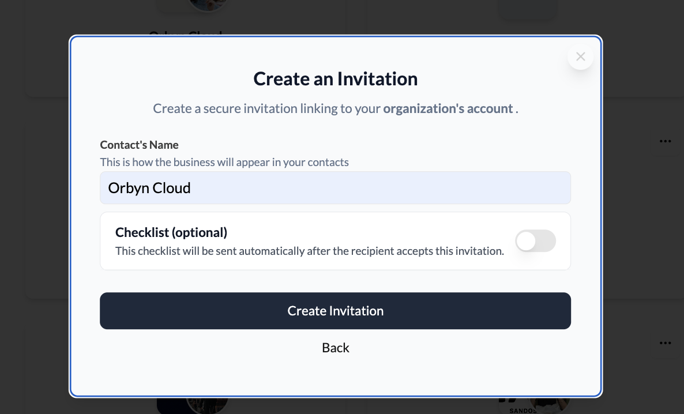This screenshot has width=684, height=414.
Task: Click the organization's account link
Action: point(448,108)
